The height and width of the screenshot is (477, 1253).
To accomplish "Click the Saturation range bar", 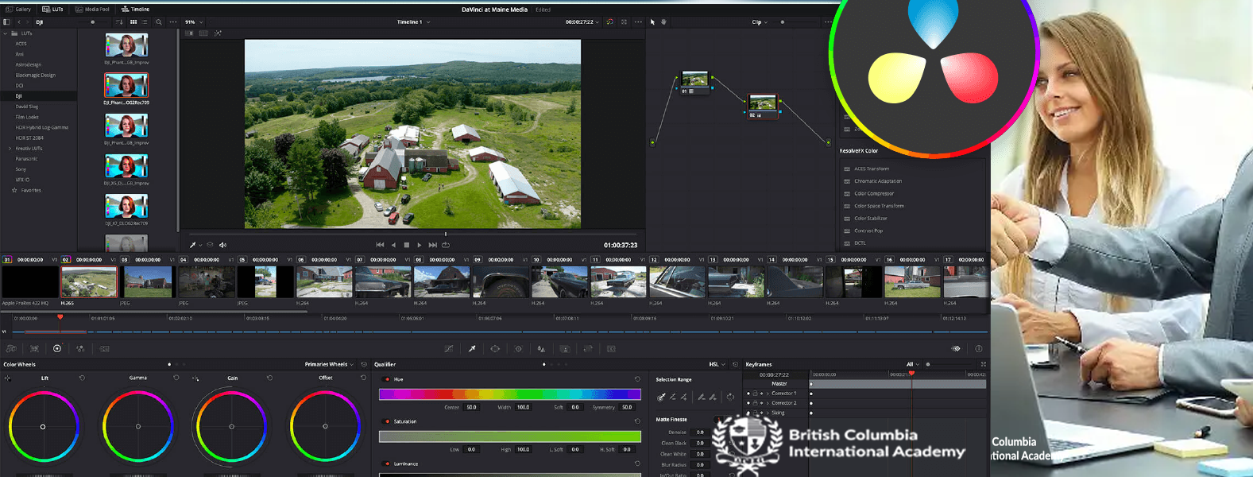I will [510, 436].
